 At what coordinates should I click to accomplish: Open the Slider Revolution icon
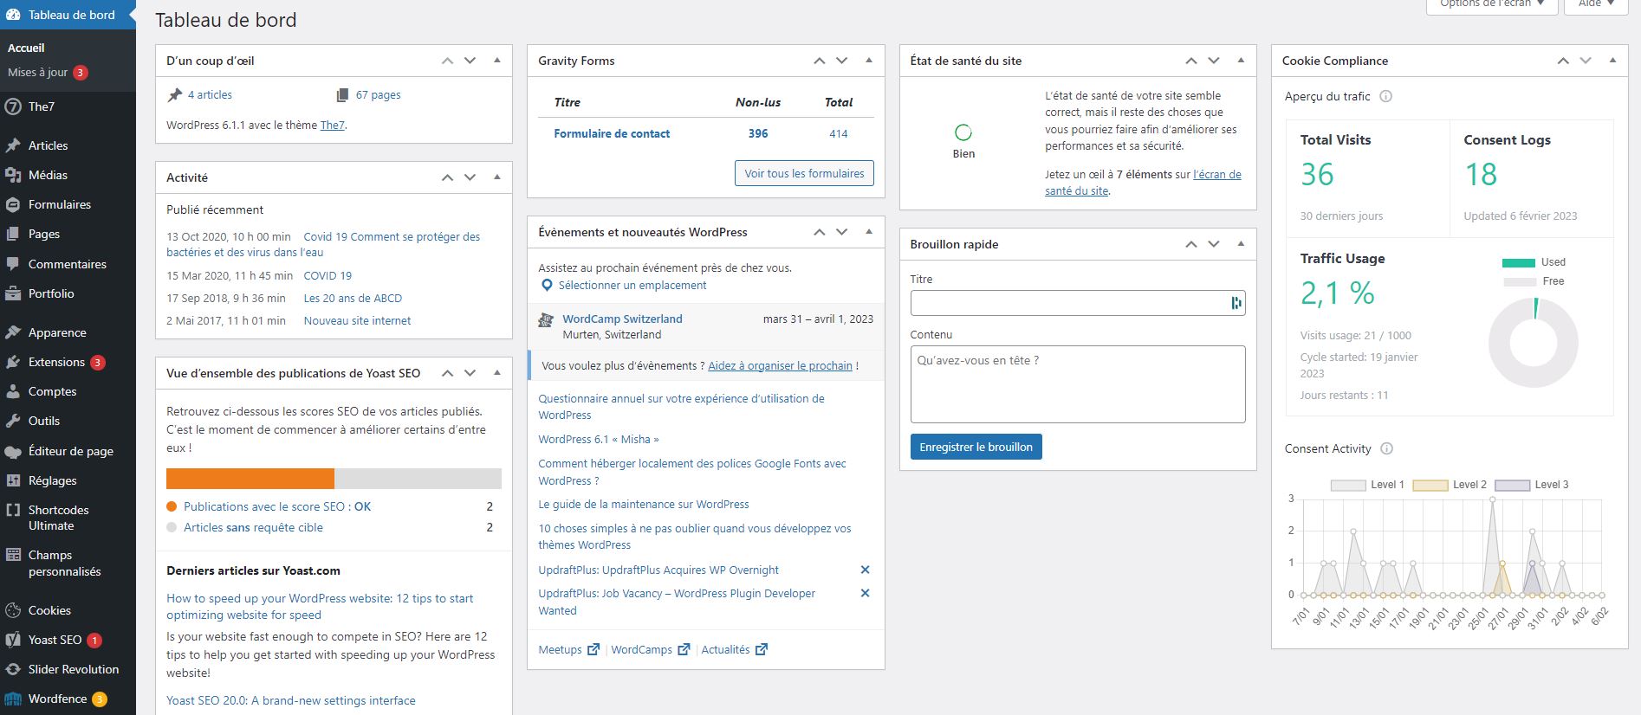pos(13,669)
